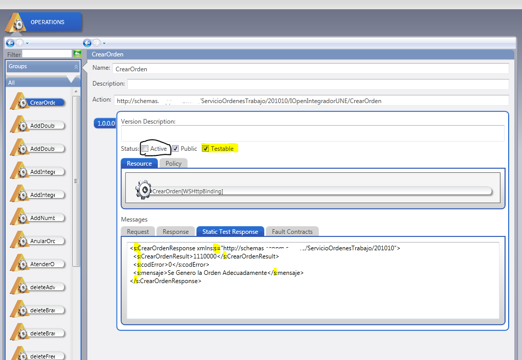Switch to the Policy tab
The width and height of the screenshot is (522, 360).
click(x=173, y=164)
